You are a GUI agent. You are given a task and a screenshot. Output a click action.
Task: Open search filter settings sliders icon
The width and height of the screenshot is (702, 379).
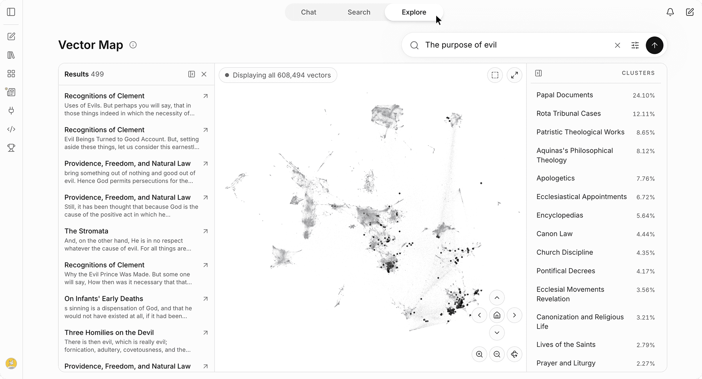click(635, 45)
